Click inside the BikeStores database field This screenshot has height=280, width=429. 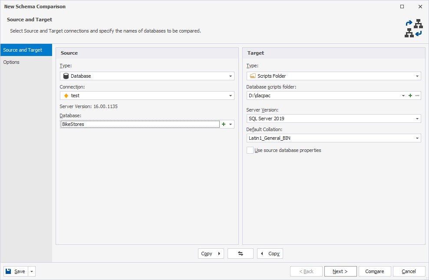[130, 124]
